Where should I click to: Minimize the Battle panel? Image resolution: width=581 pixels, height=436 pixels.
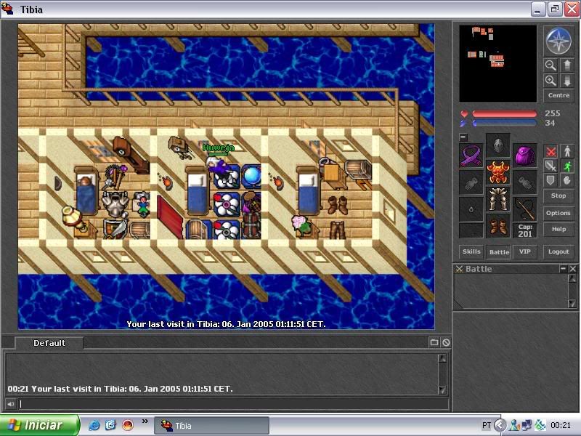coord(564,268)
